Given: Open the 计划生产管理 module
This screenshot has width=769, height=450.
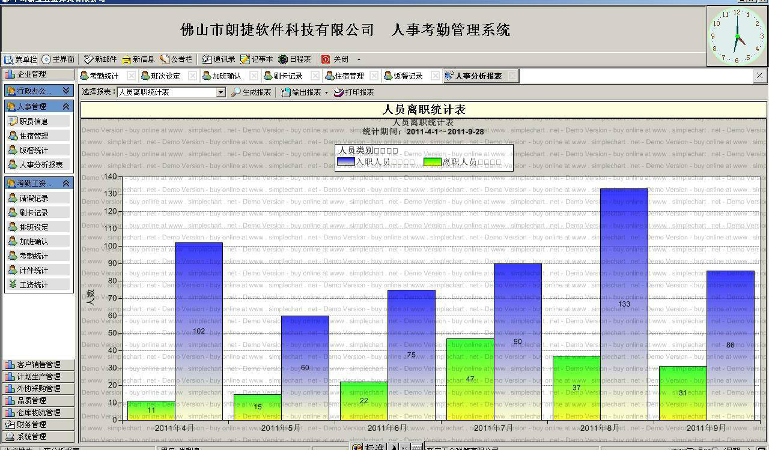Looking at the screenshot, I should pyautogui.click(x=38, y=377).
